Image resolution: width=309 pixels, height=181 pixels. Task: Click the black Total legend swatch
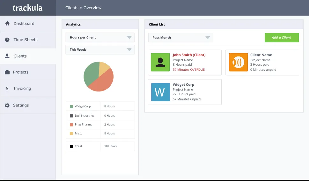click(x=71, y=146)
